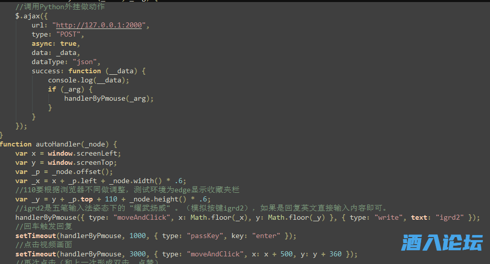Screen dimensions: 490x264
Task: Select number 110 in var _y line
Action: coord(111,199)
